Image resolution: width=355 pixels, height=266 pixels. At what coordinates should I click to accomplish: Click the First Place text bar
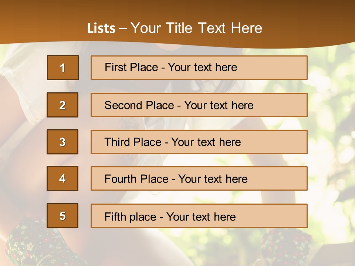(199, 68)
